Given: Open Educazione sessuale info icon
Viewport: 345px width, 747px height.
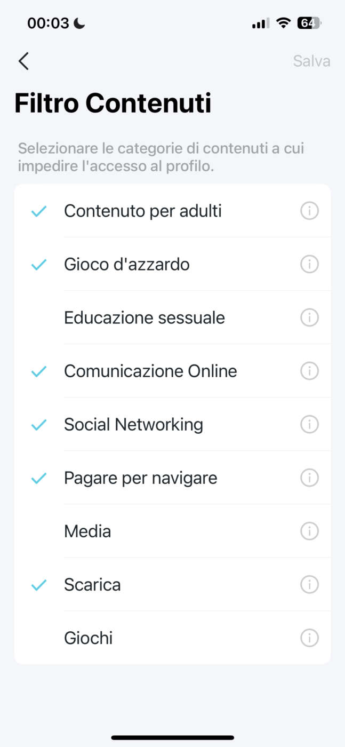Looking at the screenshot, I should click(x=309, y=317).
